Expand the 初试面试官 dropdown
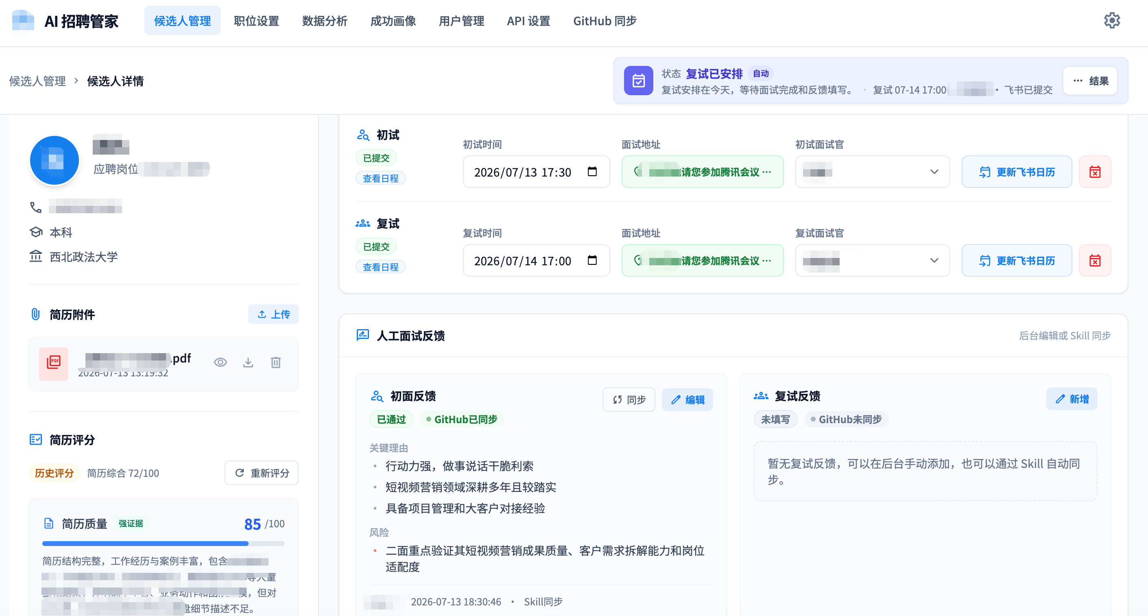 pyautogui.click(x=872, y=172)
